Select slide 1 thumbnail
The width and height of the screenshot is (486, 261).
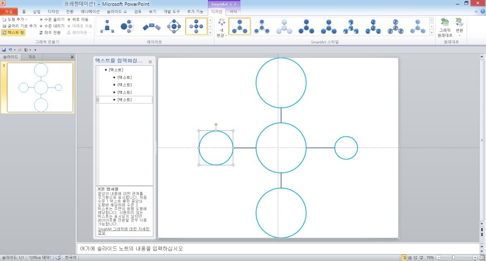coord(40,88)
